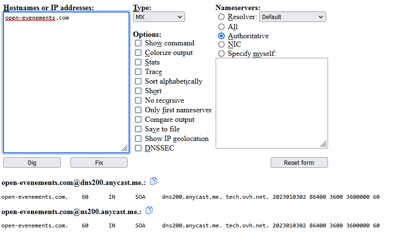Copy the dns200.anycast.me result to clipboard

click(153, 181)
